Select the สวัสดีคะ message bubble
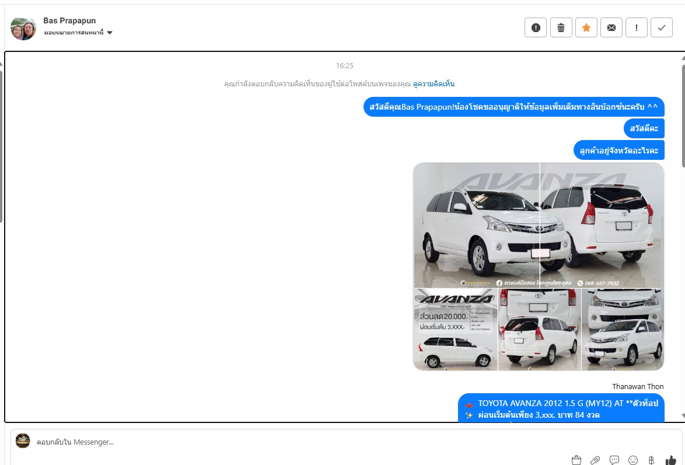The height and width of the screenshot is (465, 685). click(x=644, y=128)
